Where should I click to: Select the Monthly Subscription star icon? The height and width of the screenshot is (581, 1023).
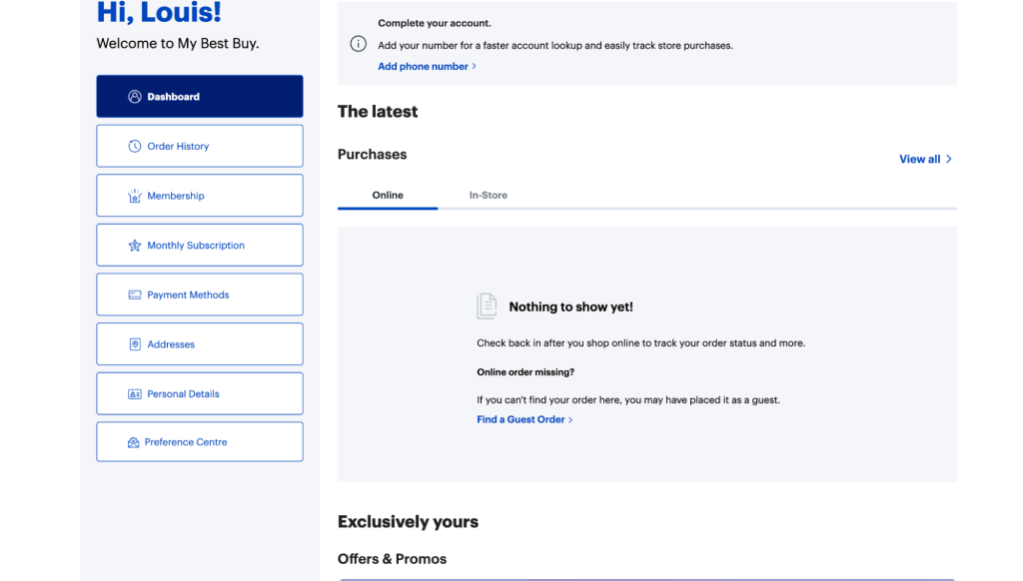[135, 245]
